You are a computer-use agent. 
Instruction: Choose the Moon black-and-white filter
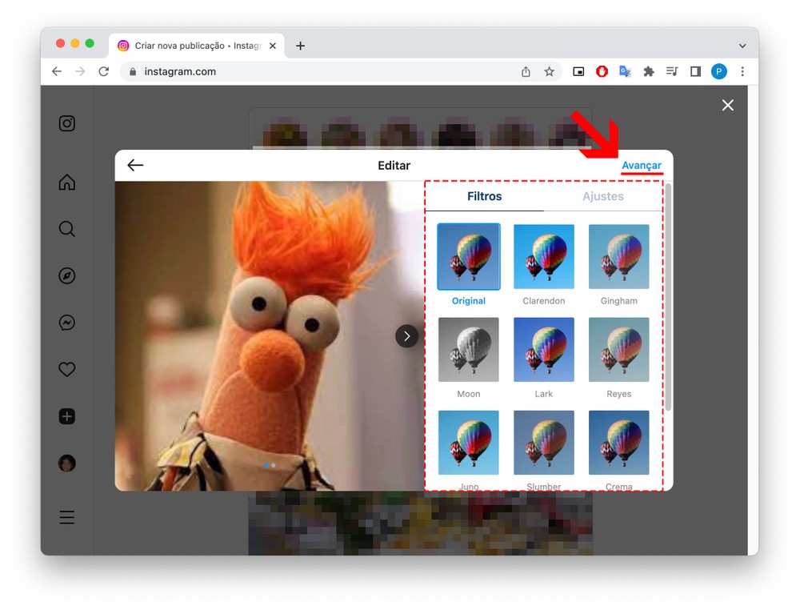pos(469,350)
